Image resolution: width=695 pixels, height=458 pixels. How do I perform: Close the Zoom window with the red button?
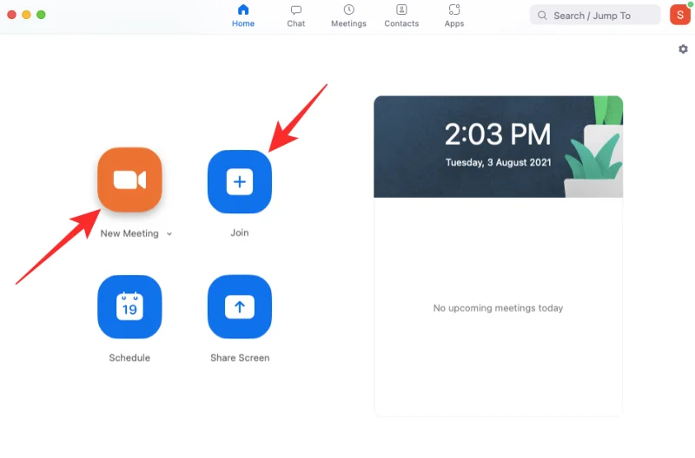[11, 15]
